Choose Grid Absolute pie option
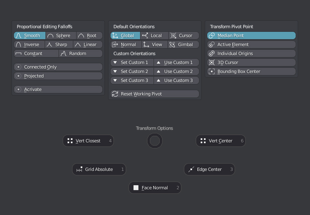 (x=99, y=169)
